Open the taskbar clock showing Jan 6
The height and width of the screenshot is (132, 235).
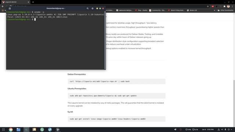208,129
